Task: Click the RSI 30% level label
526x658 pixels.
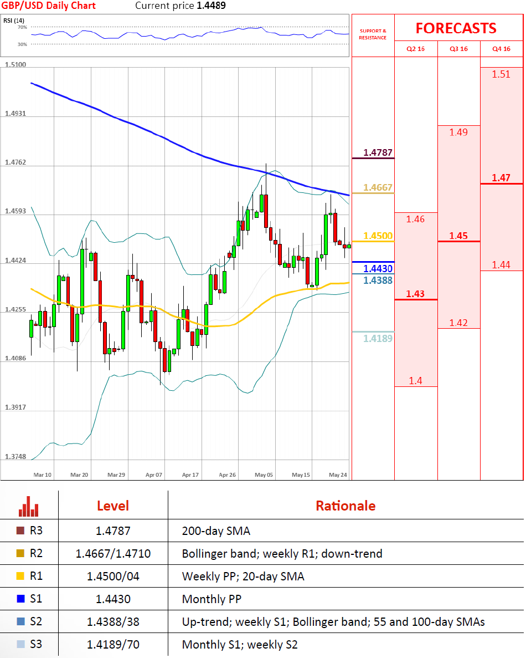Action: click(x=22, y=44)
